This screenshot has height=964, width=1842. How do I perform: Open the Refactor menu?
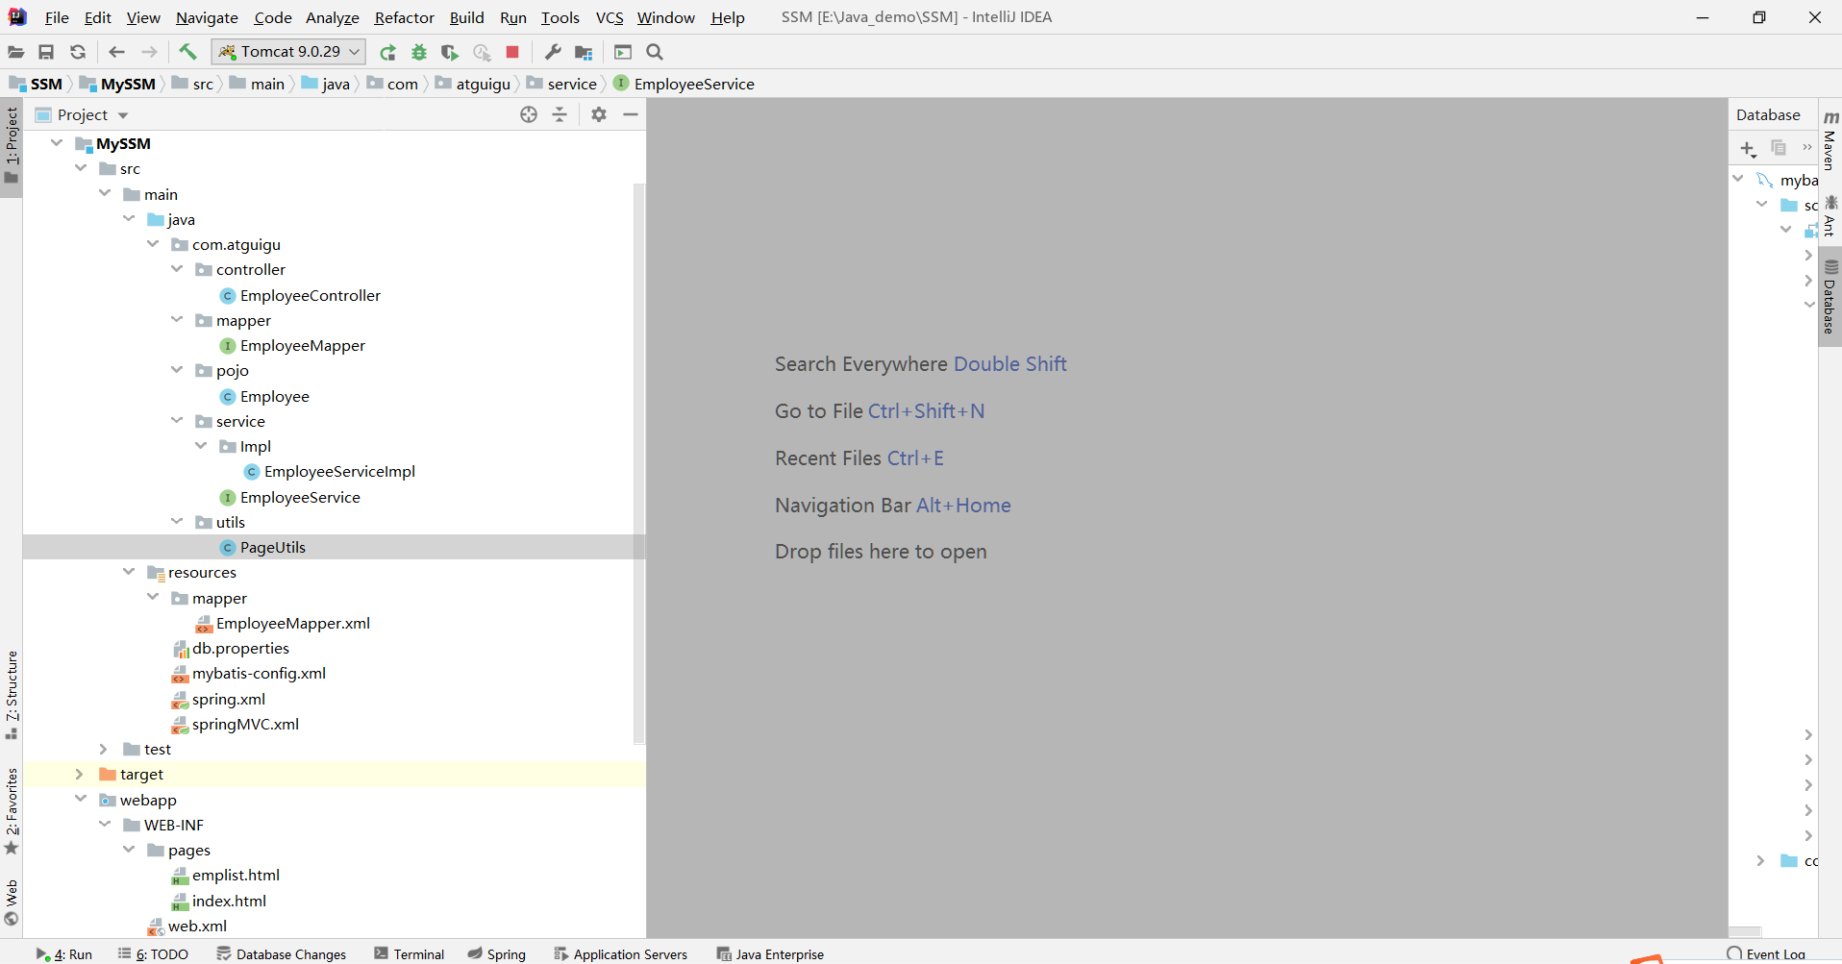405,17
